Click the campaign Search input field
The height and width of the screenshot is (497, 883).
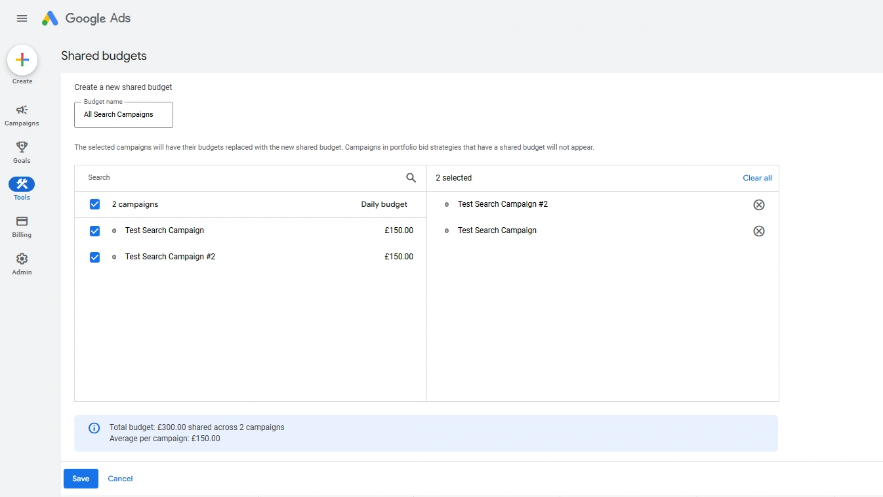[x=243, y=178]
